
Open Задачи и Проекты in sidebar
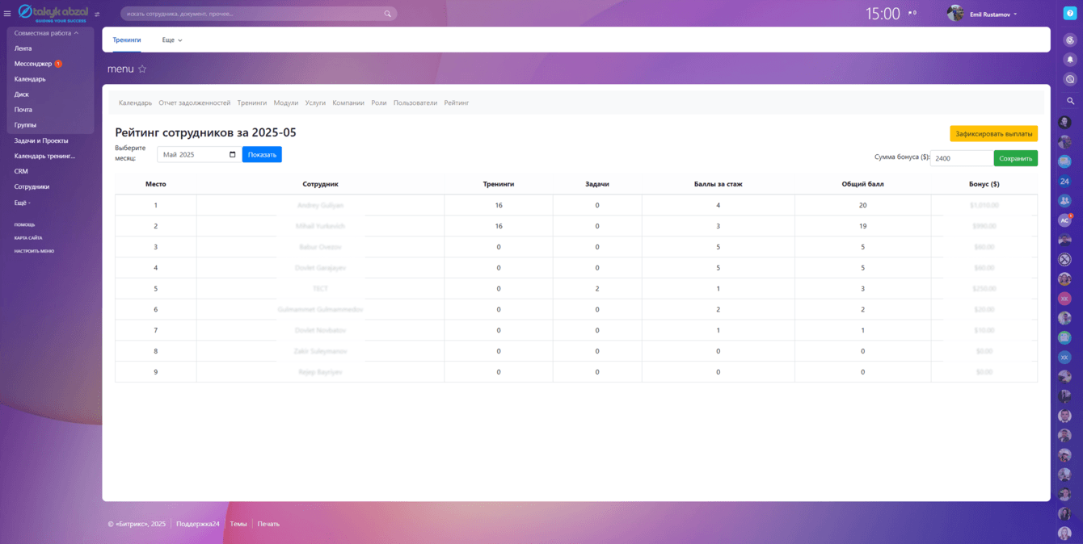(41, 140)
